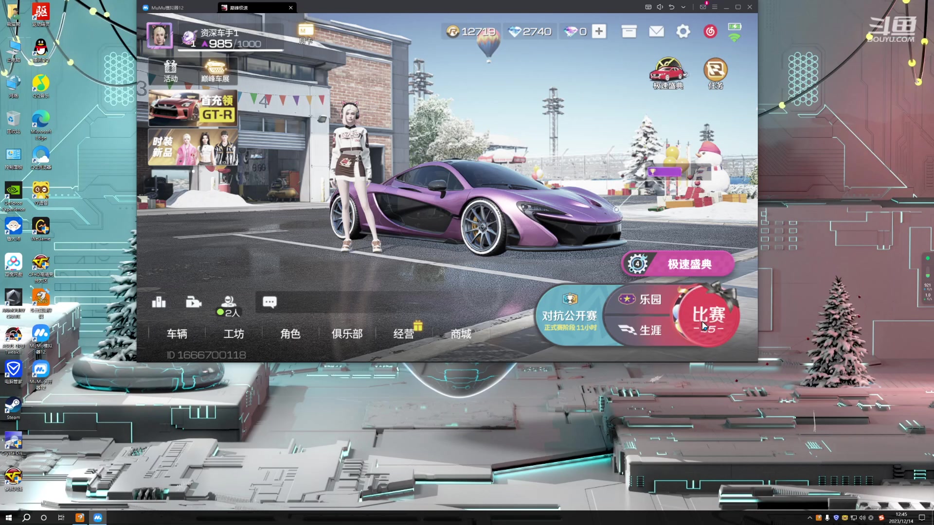Open the chat bubble icon
Viewport: 934px width, 525px height.
(x=269, y=302)
